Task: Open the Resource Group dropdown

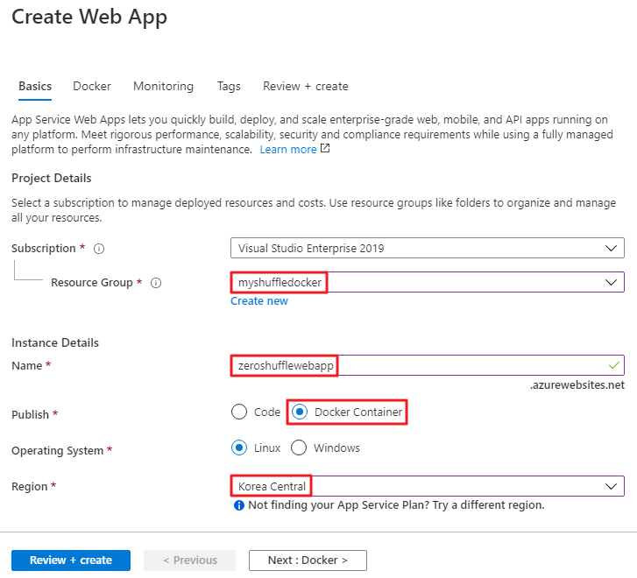Action: point(427,282)
